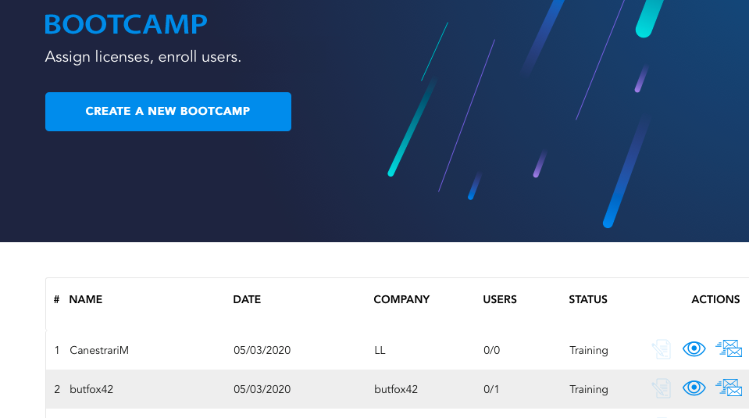Click the STATUS column header

click(x=588, y=299)
